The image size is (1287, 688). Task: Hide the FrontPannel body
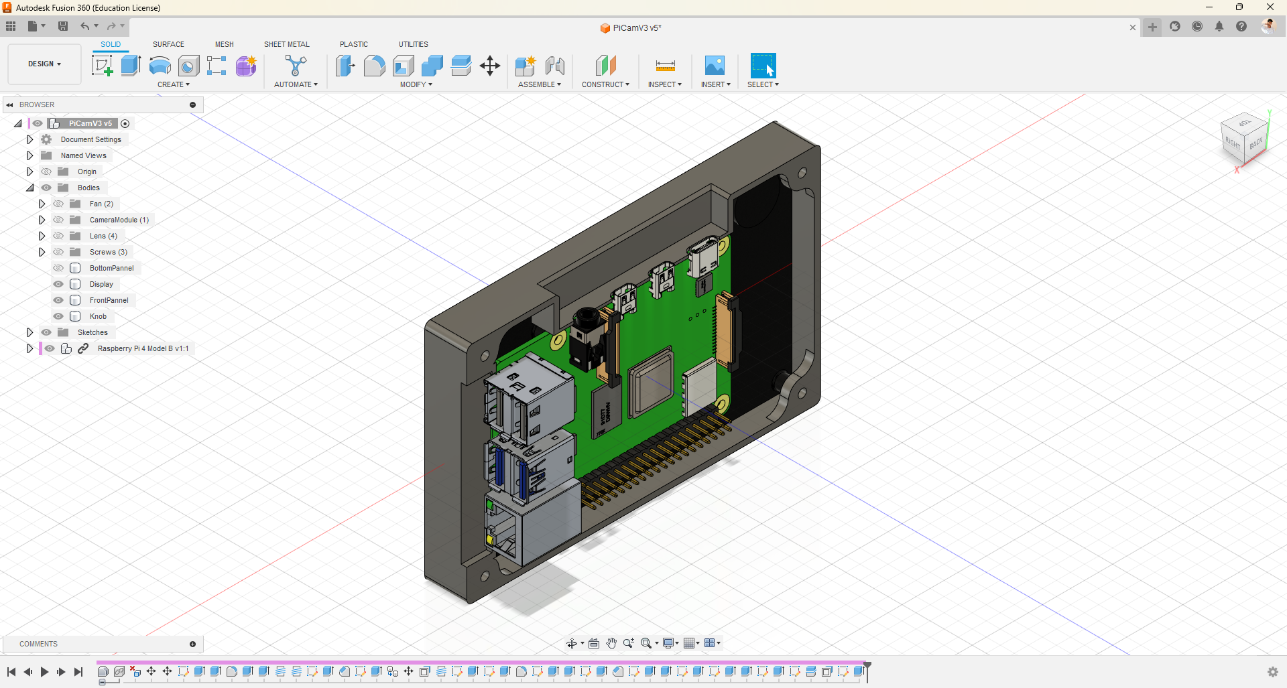(58, 300)
